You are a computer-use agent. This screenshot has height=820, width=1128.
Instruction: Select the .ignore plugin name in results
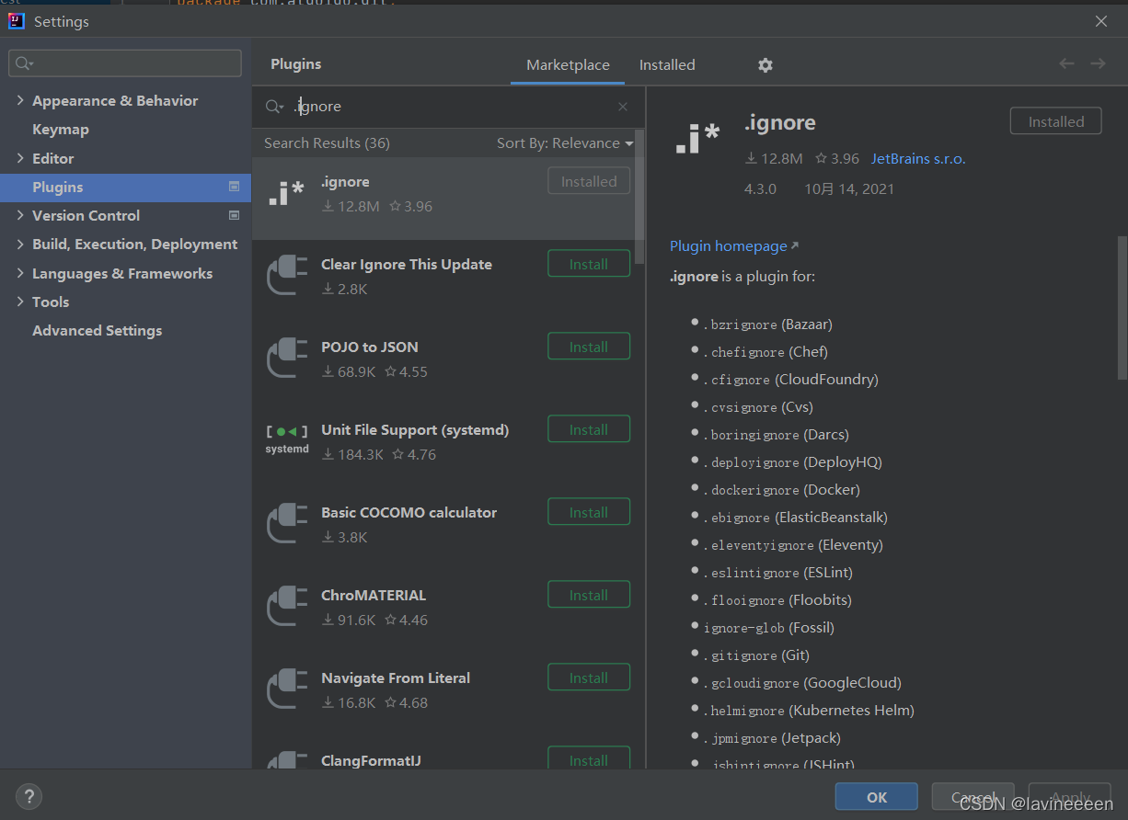(345, 182)
